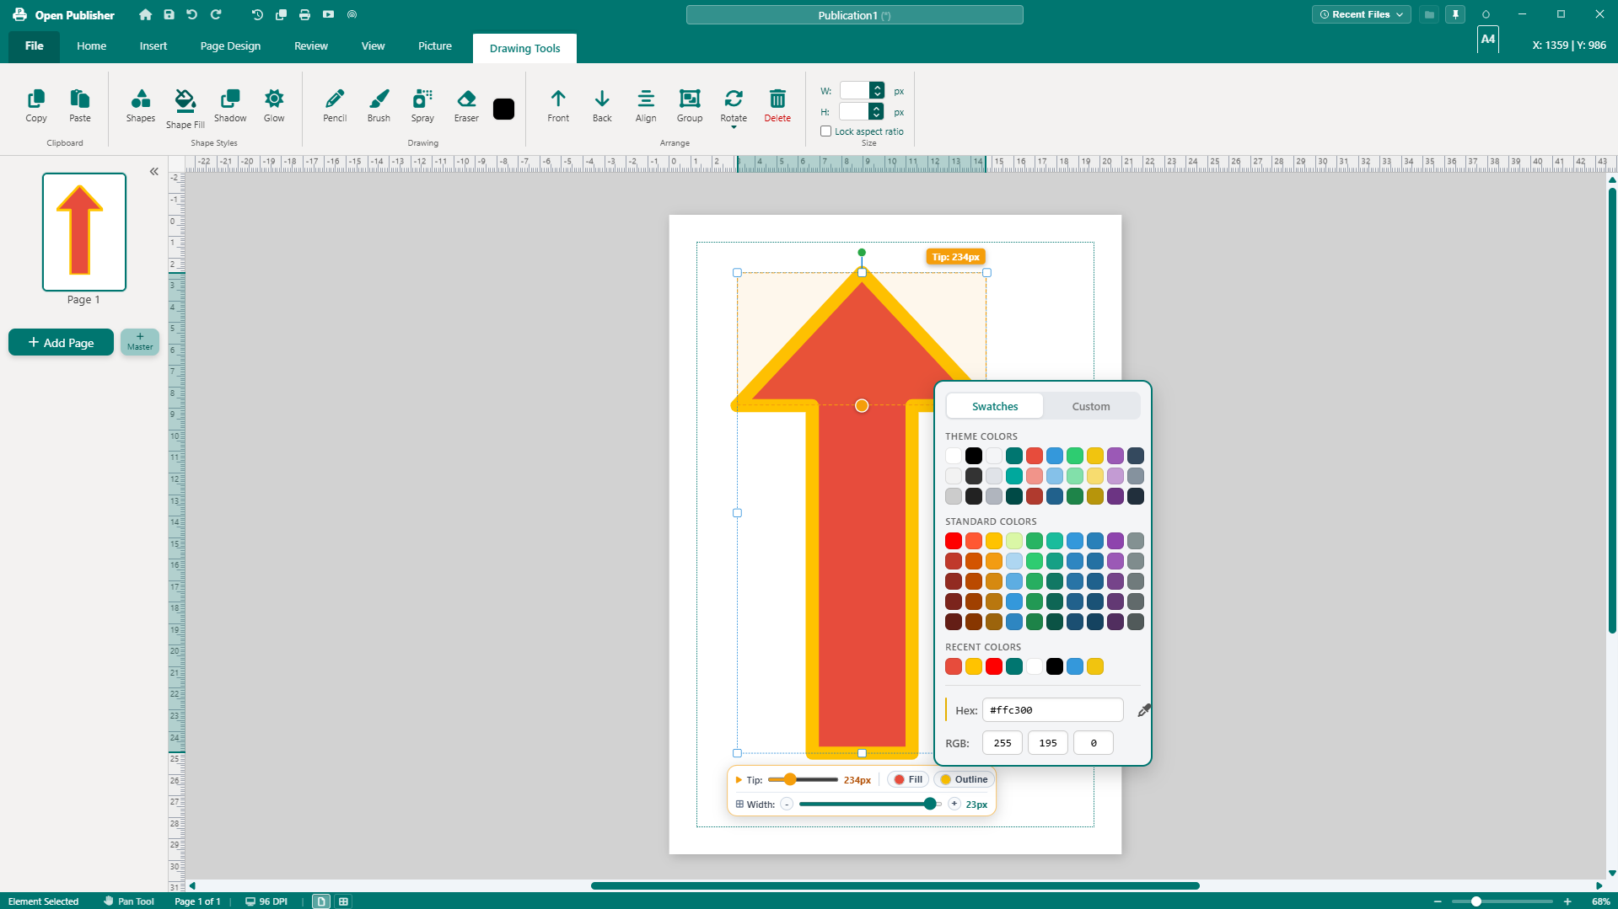Switch to the Custom color tab
1618x909 pixels.
[x=1091, y=406]
